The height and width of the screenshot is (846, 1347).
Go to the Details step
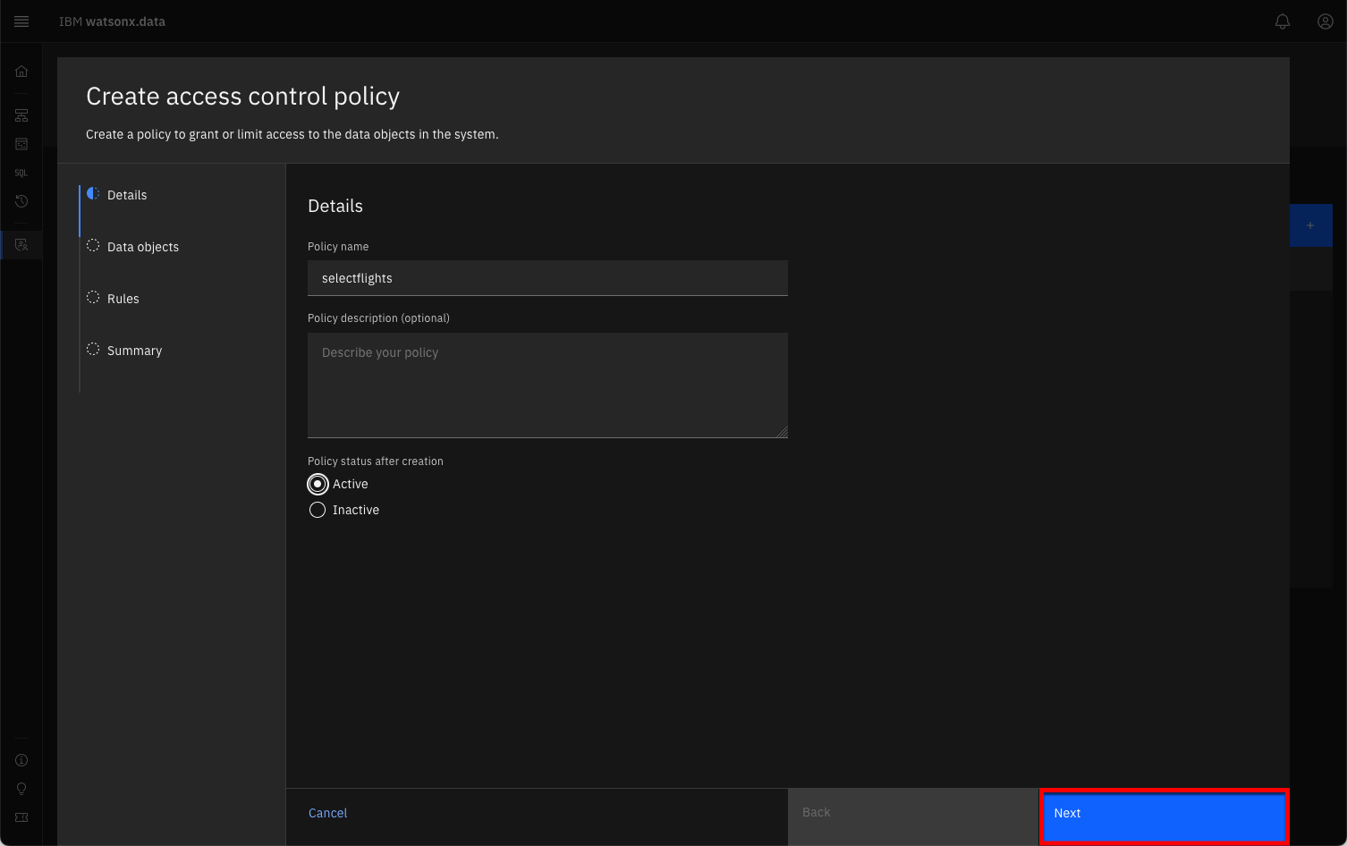127,195
